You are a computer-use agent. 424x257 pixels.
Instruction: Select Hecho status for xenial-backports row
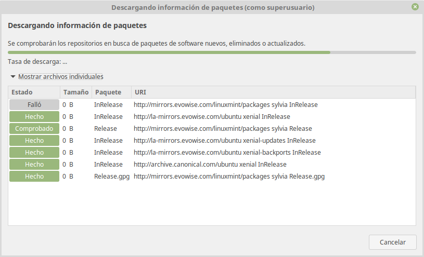[34, 152]
